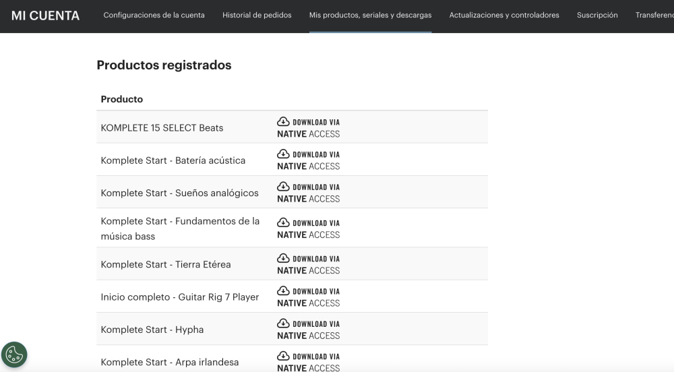Open the partially visible Transferencia tab
674x372 pixels.
[654, 15]
